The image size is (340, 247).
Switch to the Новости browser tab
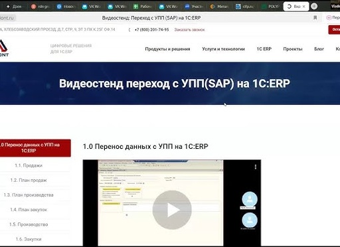point(66,7)
